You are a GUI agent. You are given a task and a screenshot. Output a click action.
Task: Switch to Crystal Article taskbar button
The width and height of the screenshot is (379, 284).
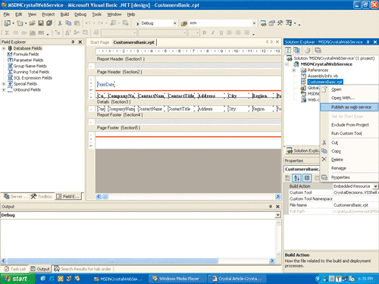click(238, 279)
